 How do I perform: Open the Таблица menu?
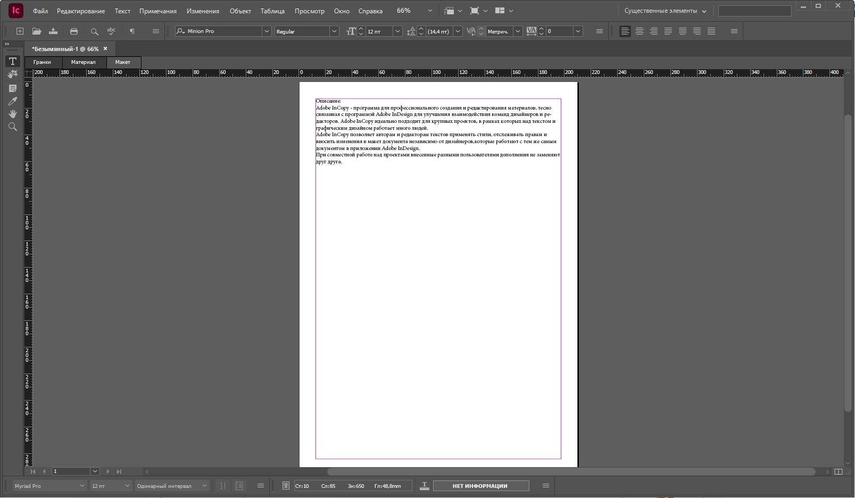272,11
